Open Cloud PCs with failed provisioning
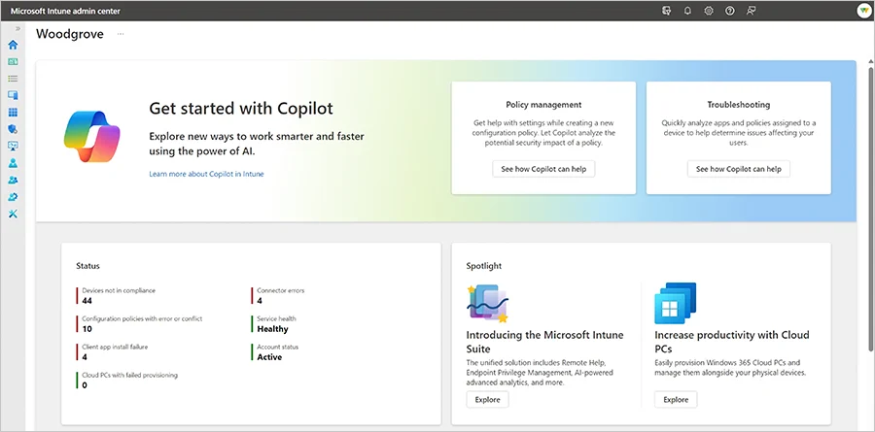 coord(127,381)
